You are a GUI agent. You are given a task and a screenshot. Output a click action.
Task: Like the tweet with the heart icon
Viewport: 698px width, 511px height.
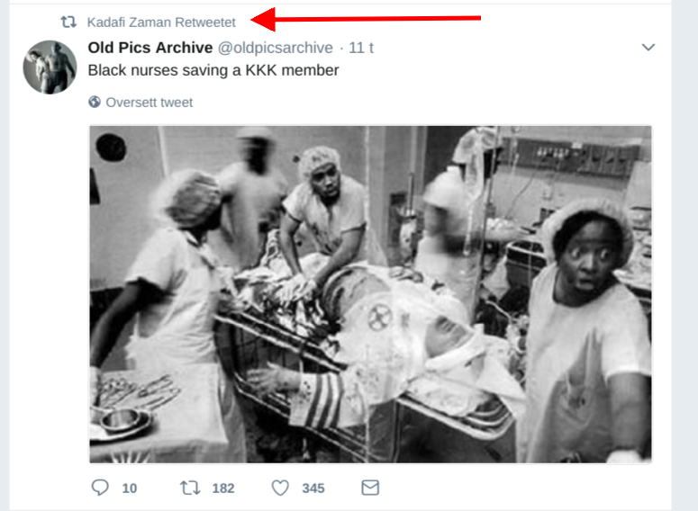click(x=280, y=488)
